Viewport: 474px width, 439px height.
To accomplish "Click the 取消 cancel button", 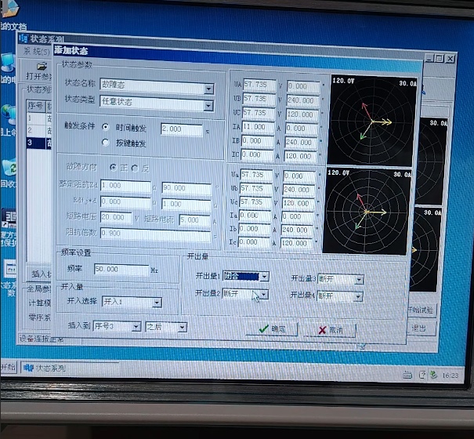I will 328,330.
